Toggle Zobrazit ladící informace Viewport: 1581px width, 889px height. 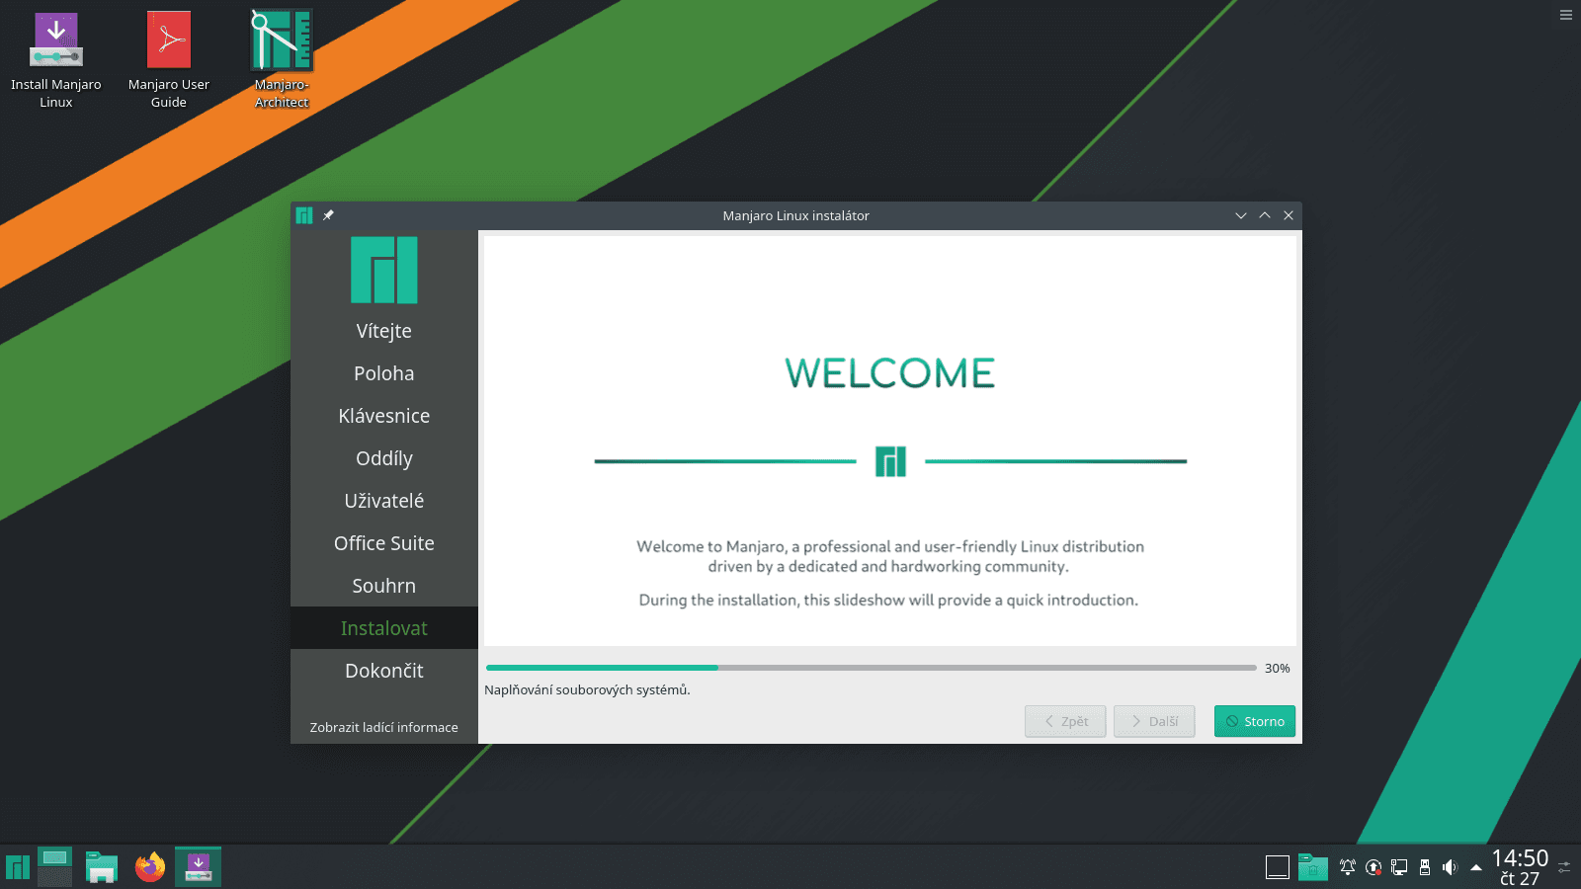(x=383, y=727)
